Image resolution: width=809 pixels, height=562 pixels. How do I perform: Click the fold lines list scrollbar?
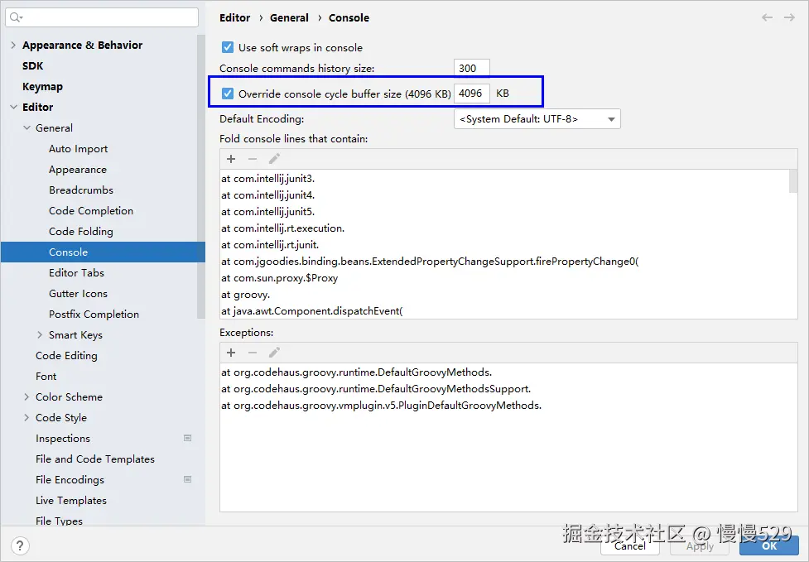click(793, 181)
